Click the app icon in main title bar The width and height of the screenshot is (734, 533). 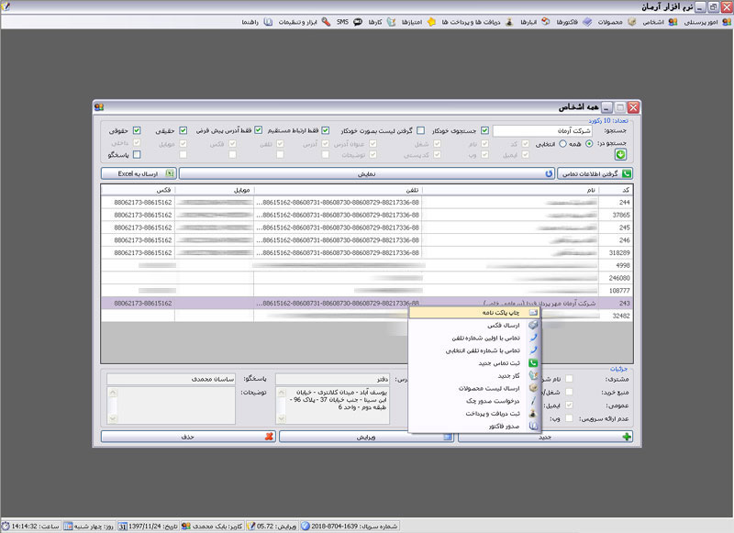click(x=6, y=6)
